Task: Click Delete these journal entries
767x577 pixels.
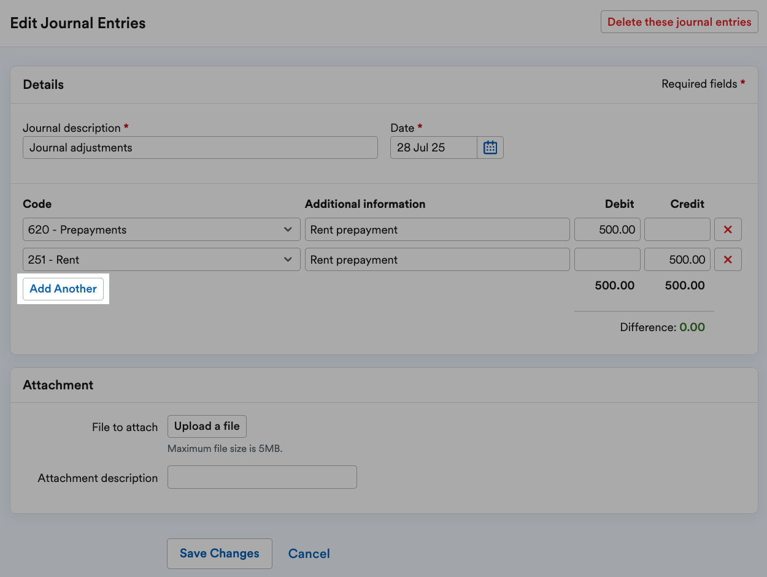Action: (679, 21)
